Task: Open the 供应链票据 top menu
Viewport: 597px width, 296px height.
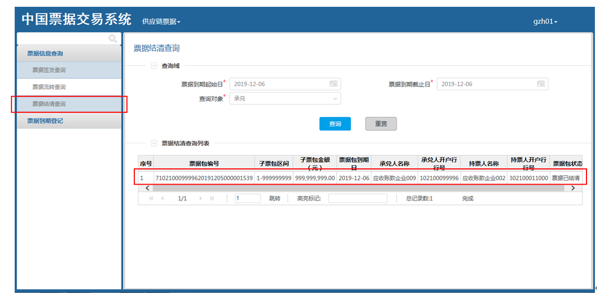Action: (x=161, y=22)
